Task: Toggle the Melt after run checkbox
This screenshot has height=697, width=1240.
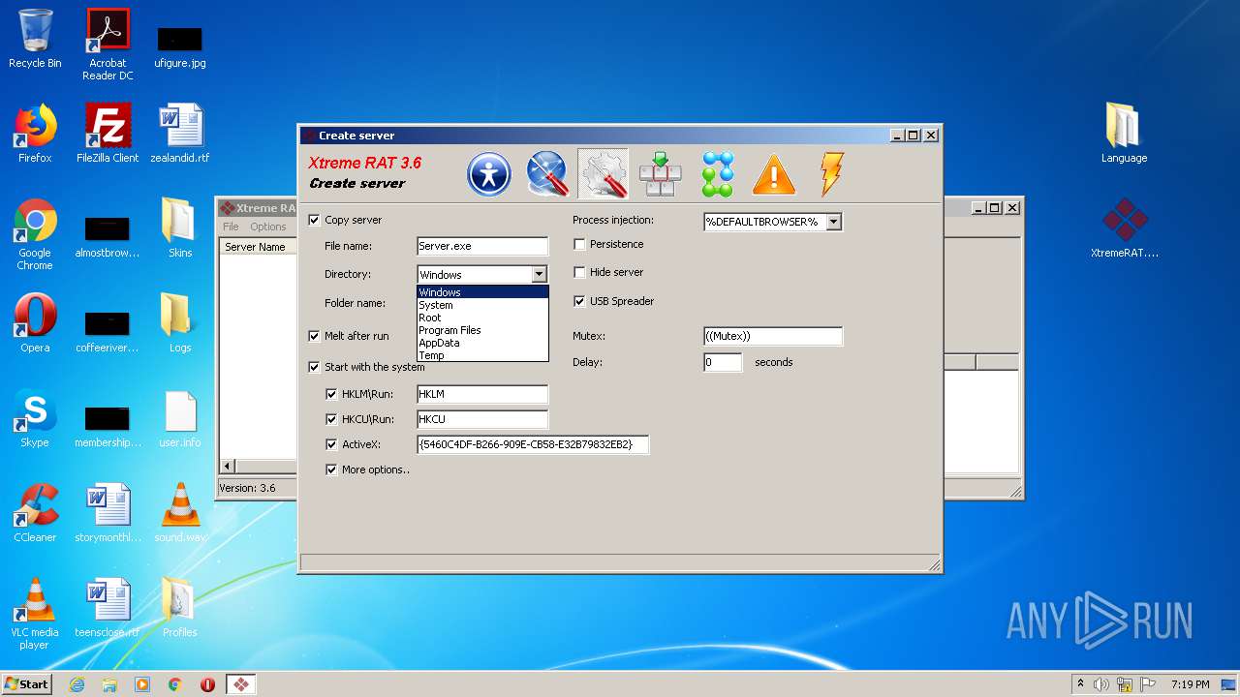Action: pos(314,336)
